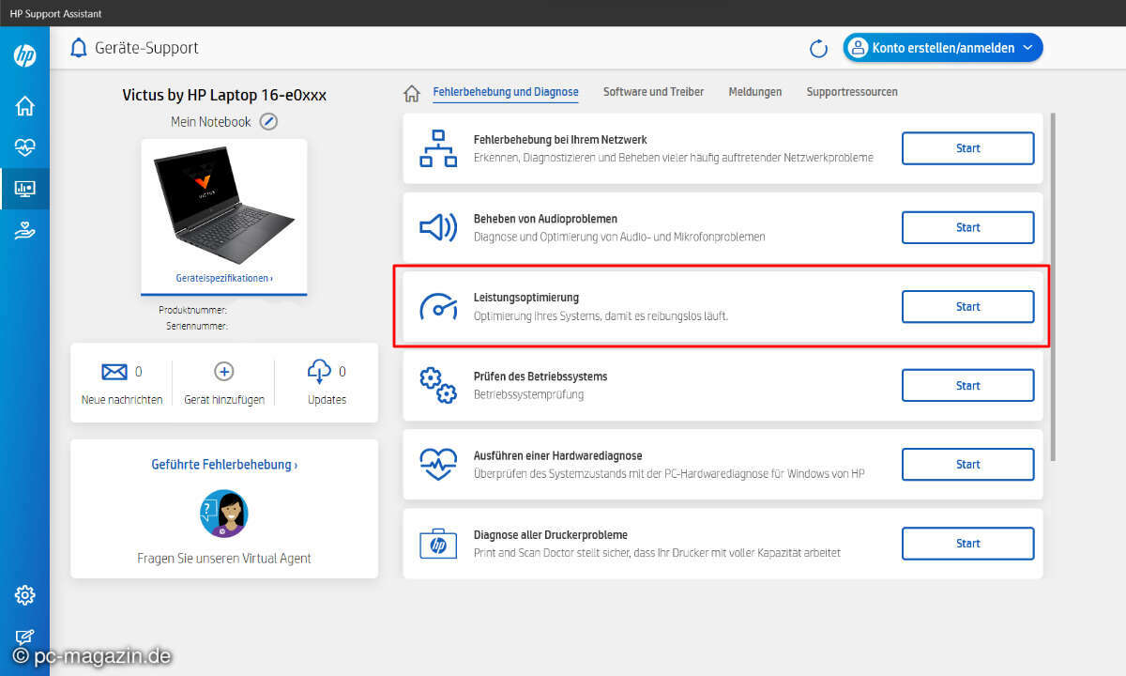Click the home icon beside the tabs

(411, 93)
